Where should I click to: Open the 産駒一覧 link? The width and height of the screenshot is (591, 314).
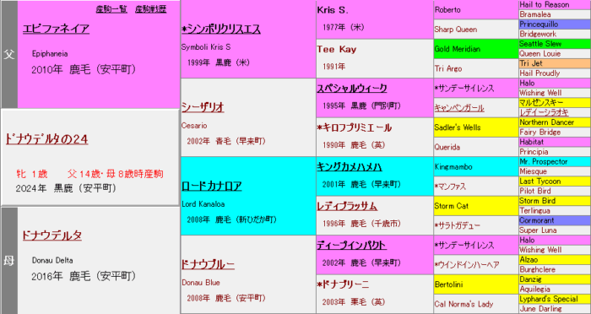(x=111, y=9)
